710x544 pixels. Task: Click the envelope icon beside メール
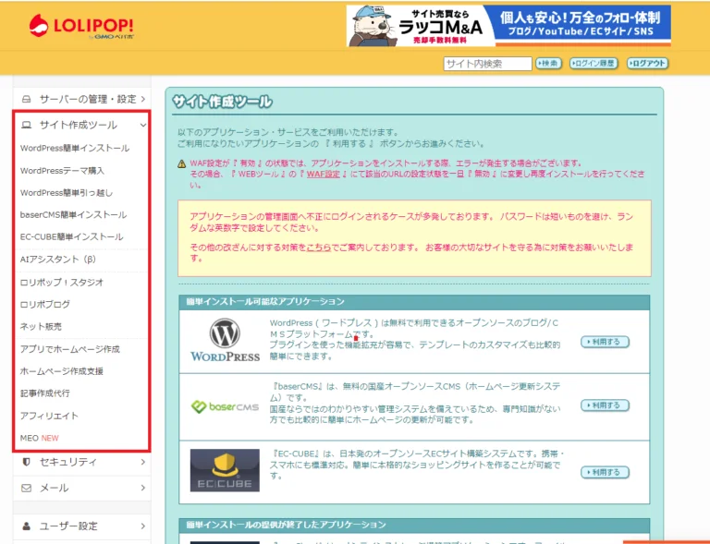pos(26,488)
